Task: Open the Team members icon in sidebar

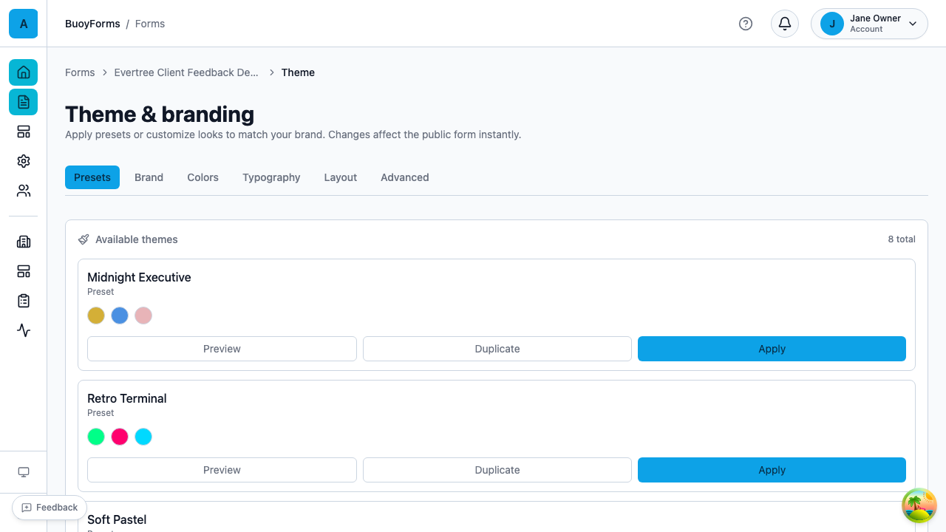Action: (x=23, y=191)
